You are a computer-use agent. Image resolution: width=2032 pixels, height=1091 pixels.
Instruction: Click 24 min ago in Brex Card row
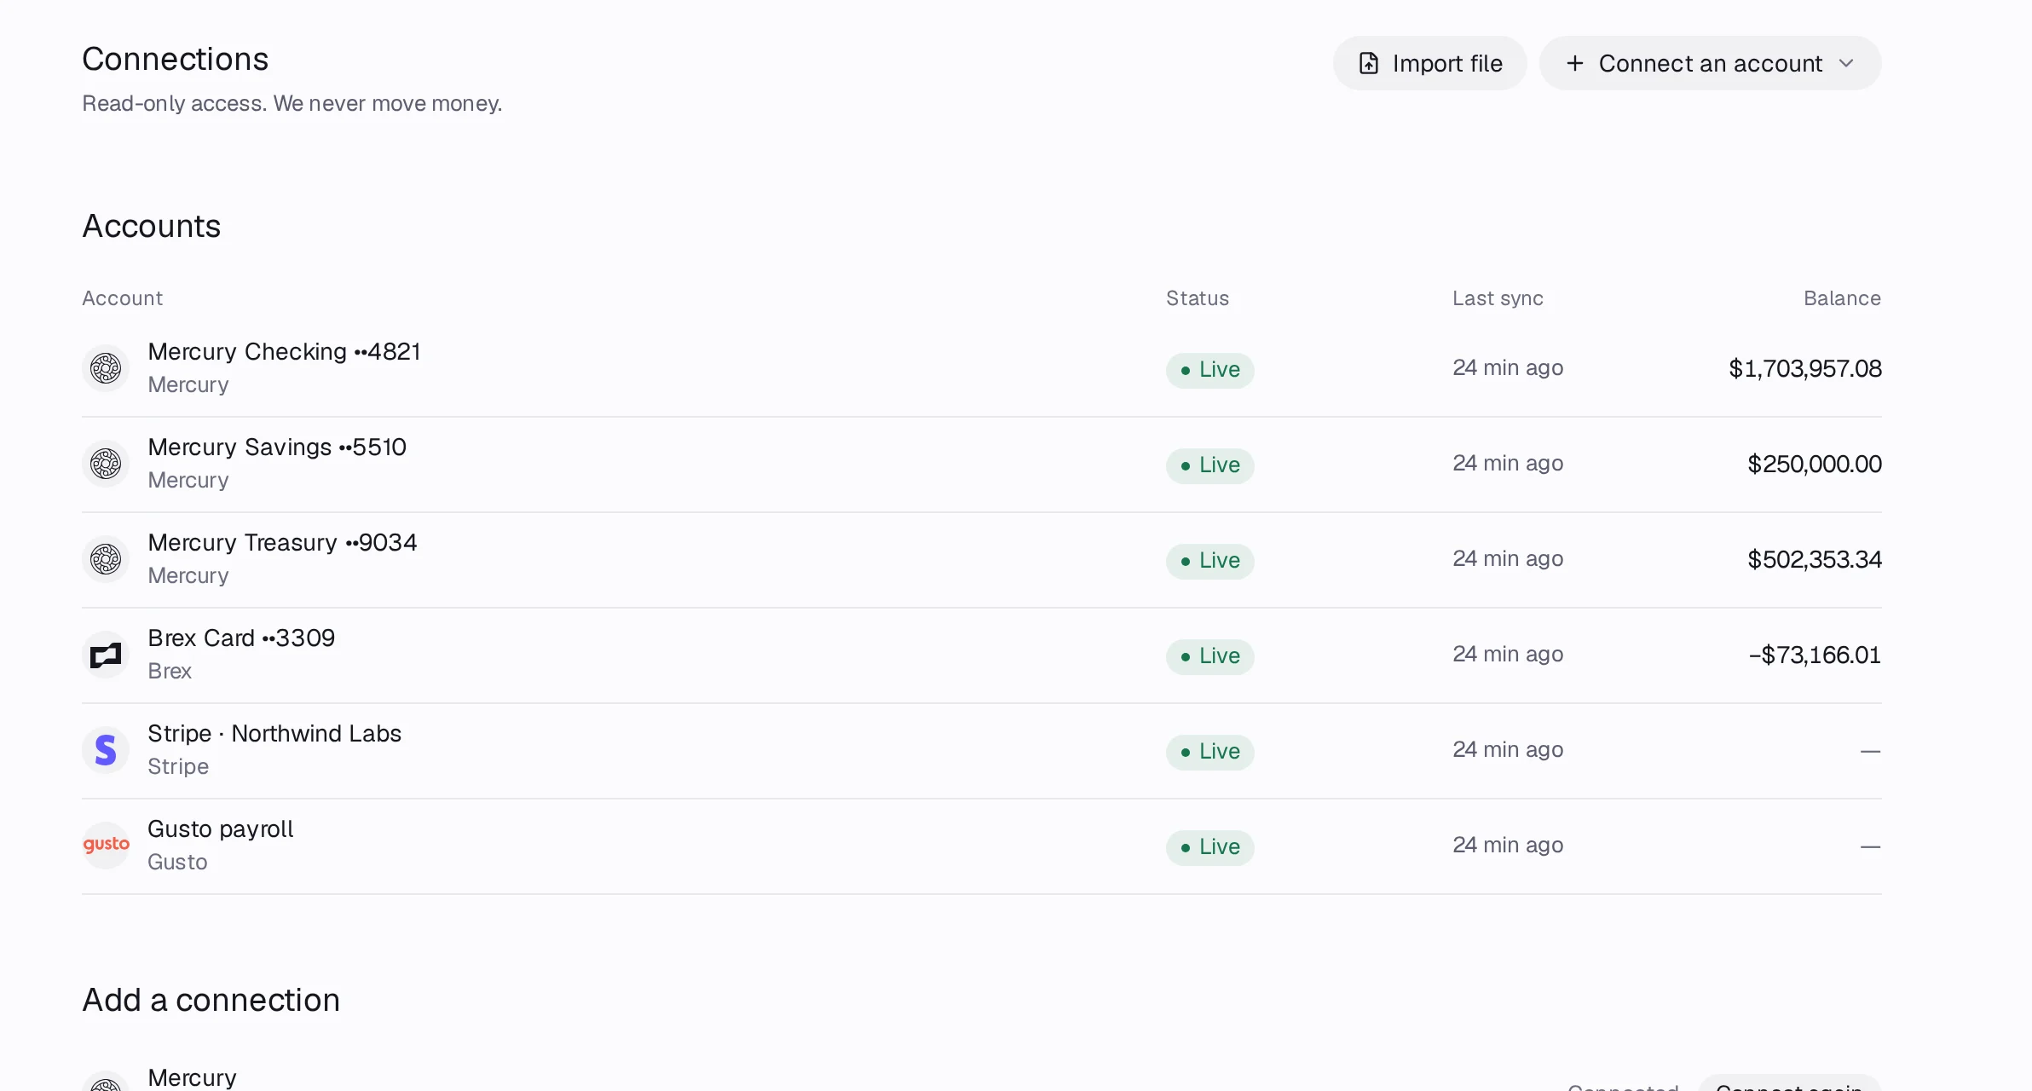pyautogui.click(x=1508, y=655)
